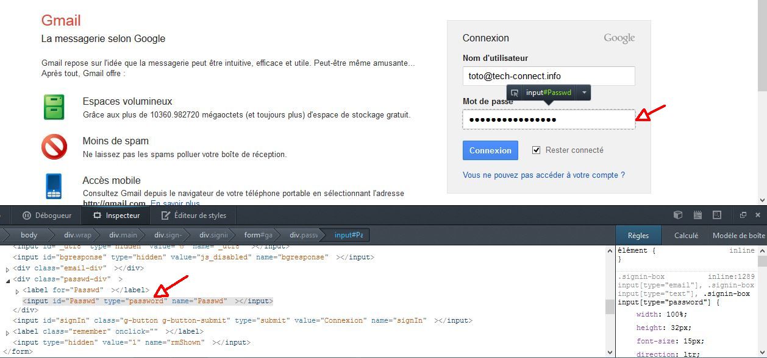
Task: Focus the Nom d'utilisateur input field
Action: pos(549,76)
